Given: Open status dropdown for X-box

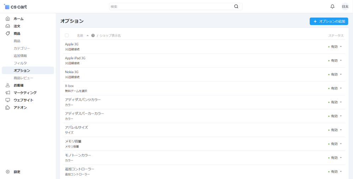Looking at the screenshot, I should click(x=335, y=88).
